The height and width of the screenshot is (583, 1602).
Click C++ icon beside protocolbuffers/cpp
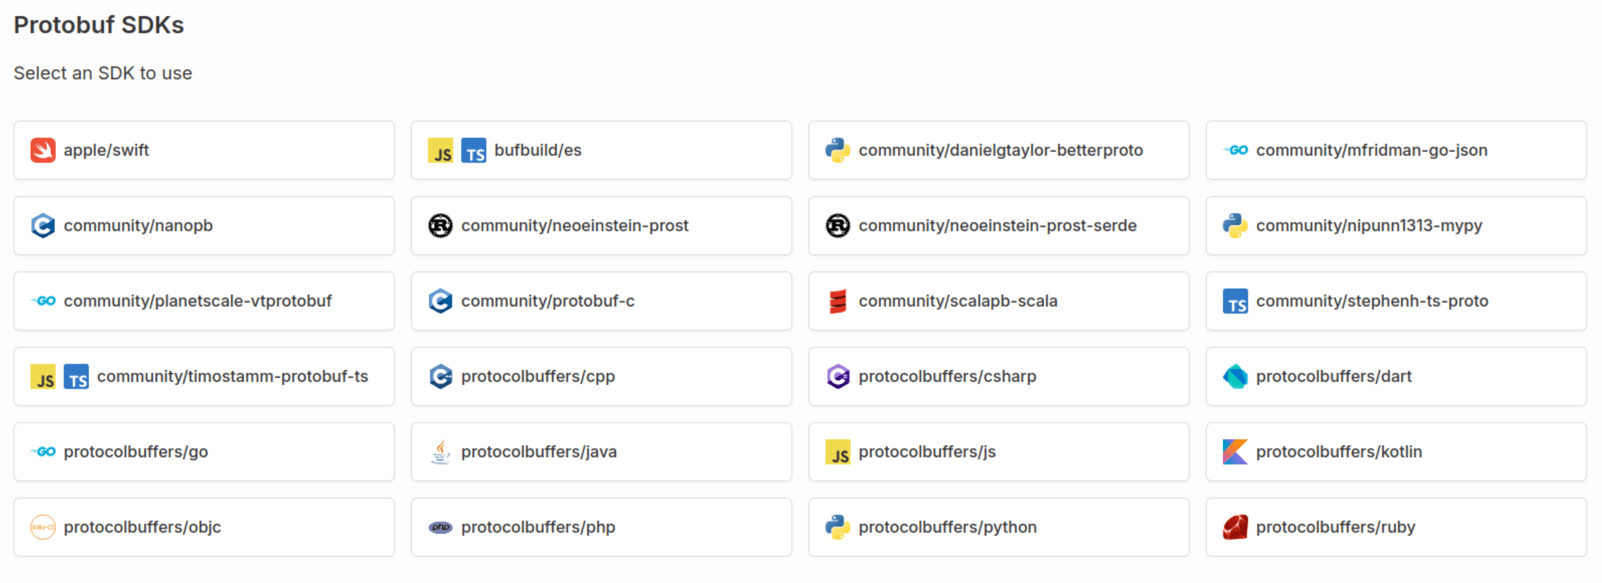tap(441, 376)
